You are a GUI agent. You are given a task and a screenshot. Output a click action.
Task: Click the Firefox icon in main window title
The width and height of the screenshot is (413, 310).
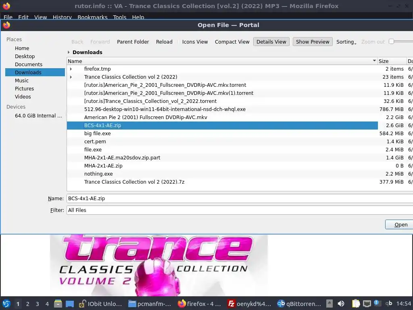6,6
